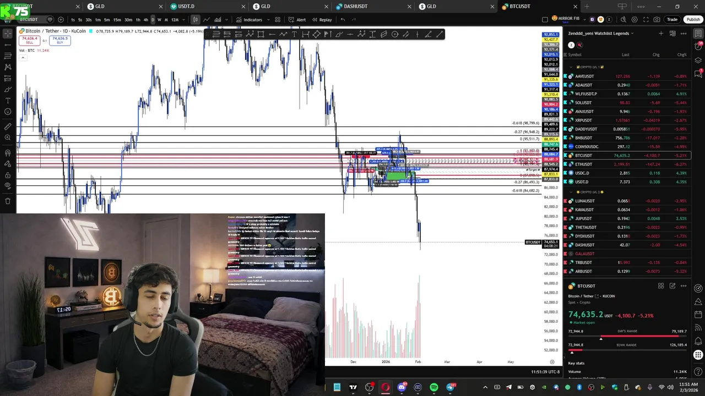Open quick search magnifier icon
The width and height of the screenshot is (705, 396).
[x=623, y=20]
